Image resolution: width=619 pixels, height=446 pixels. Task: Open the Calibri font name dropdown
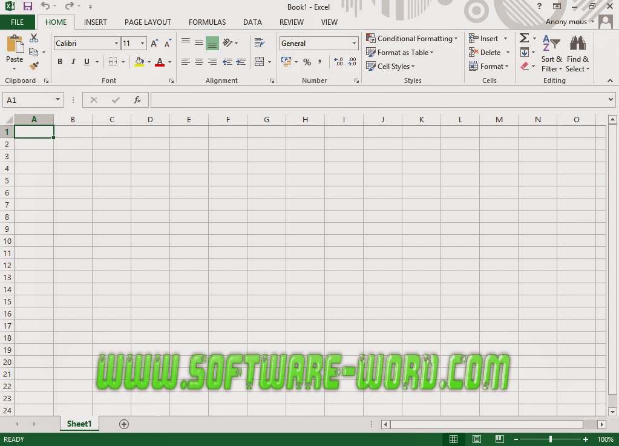(116, 44)
